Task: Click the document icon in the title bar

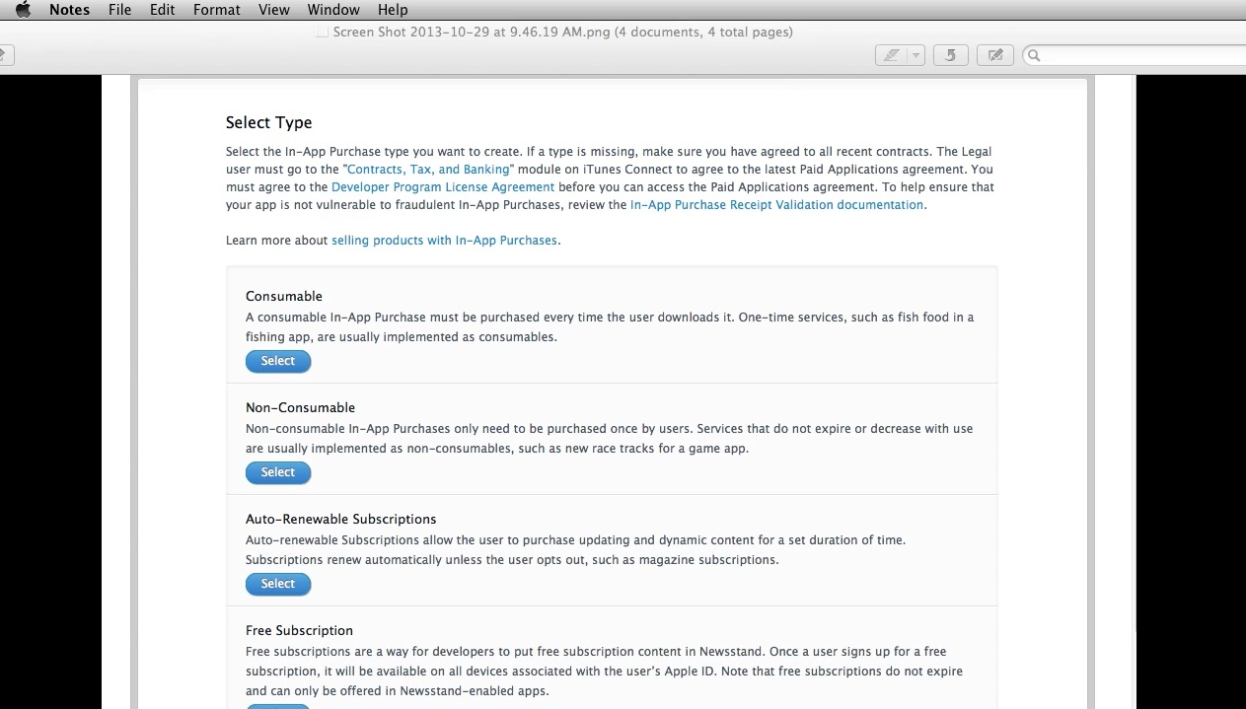Action: tap(322, 33)
